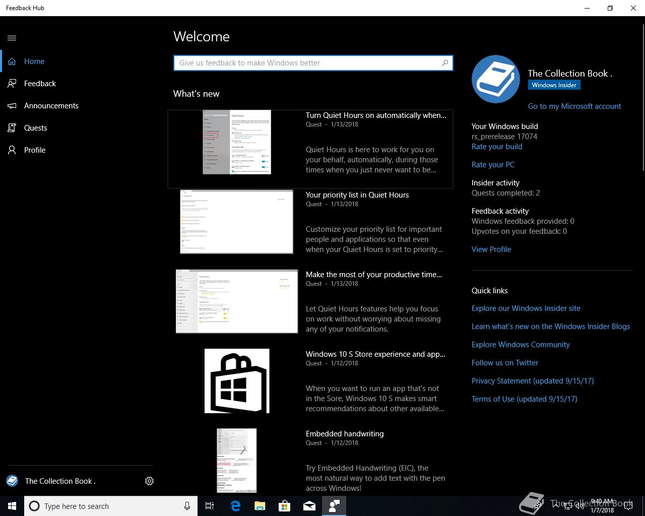The height and width of the screenshot is (516, 645).
Task: Open the settings gear in sidebar
Action: click(x=149, y=481)
